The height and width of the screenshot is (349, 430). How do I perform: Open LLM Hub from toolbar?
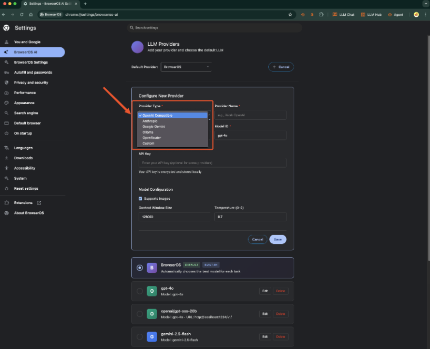[x=371, y=15]
